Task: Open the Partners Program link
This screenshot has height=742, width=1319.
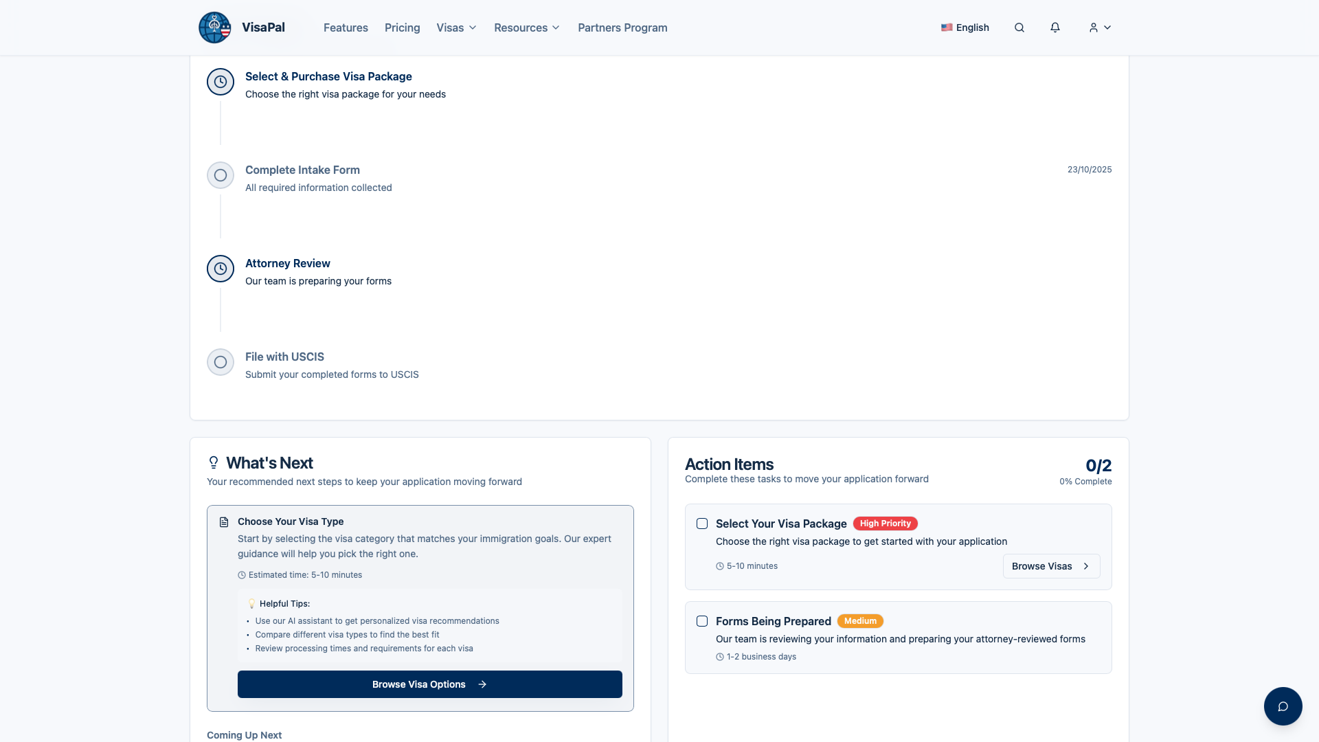Action: (622, 27)
